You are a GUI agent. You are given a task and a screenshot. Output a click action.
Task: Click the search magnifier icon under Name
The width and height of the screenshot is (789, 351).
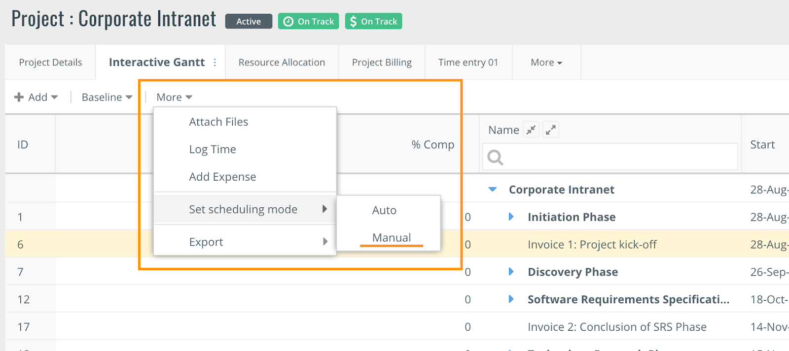pos(495,158)
